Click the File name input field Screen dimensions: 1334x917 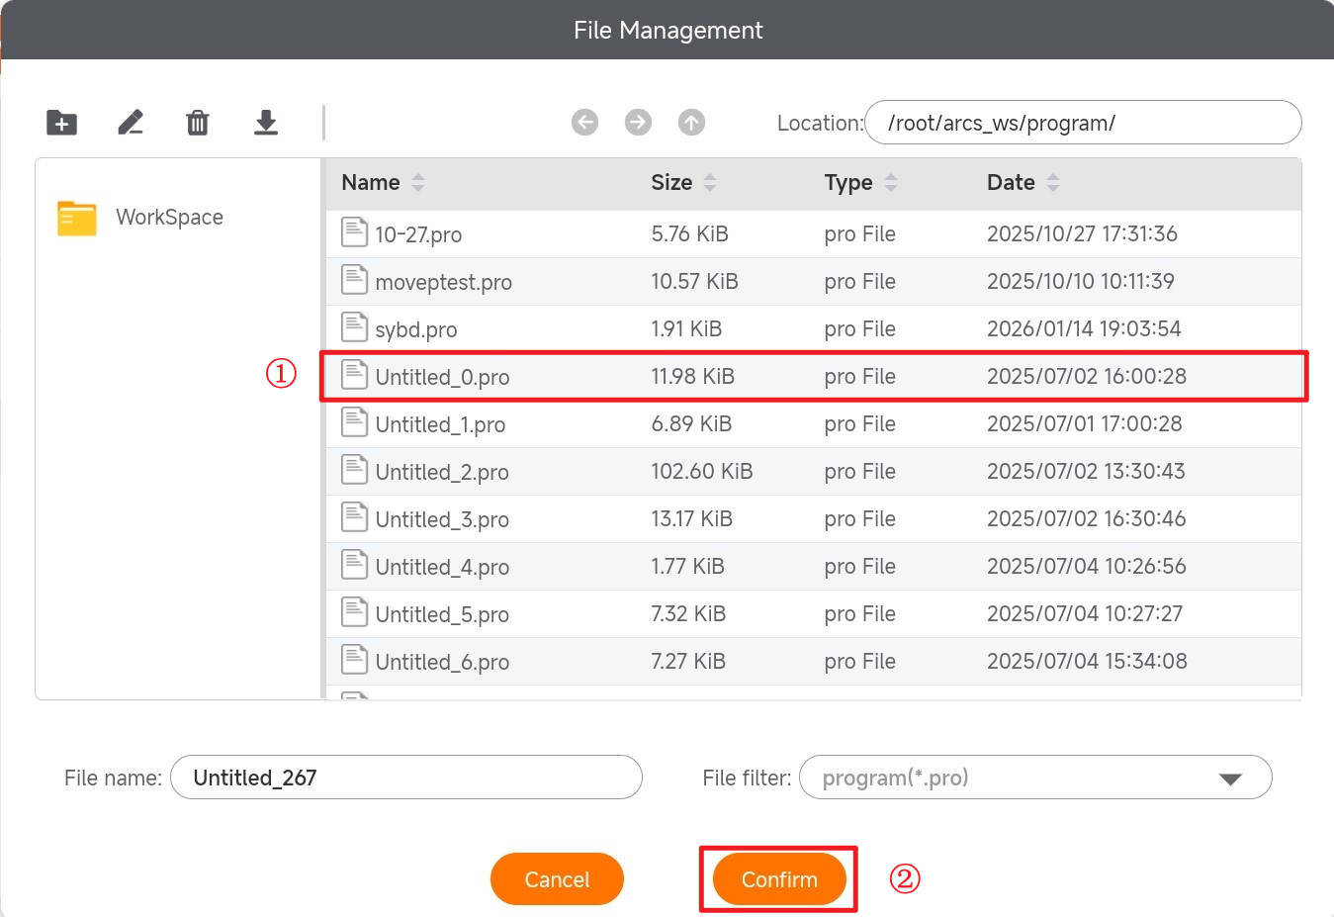405,779
